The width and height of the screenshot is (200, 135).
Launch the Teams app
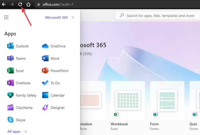point(16,58)
